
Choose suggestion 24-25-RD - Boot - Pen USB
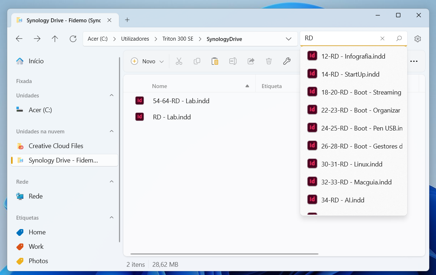[354, 128]
